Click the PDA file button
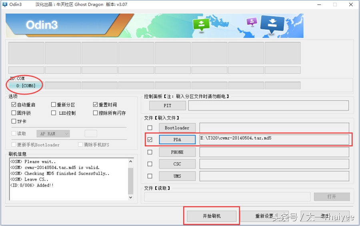Viewport: 360px width, 226px height. tap(177, 140)
